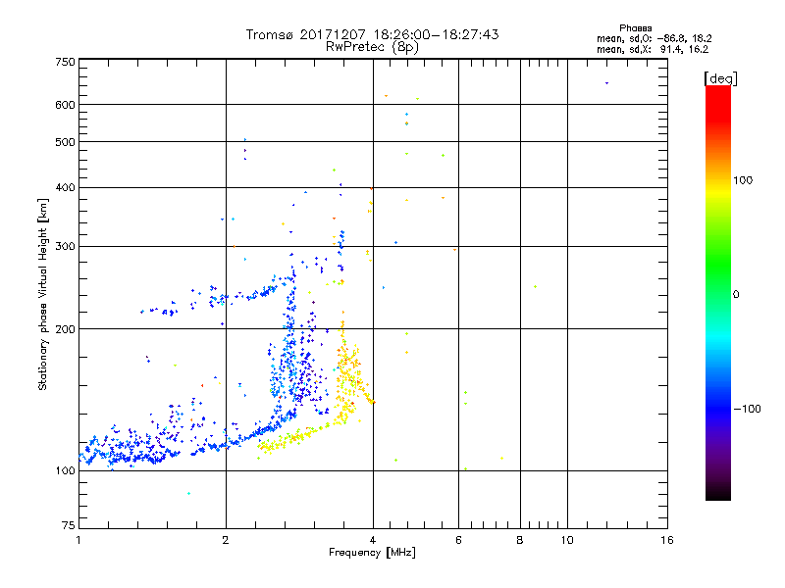Click the "Stationary phase Virtual Height [km]" label
Screen dimensions: 785x588
point(43,294)
